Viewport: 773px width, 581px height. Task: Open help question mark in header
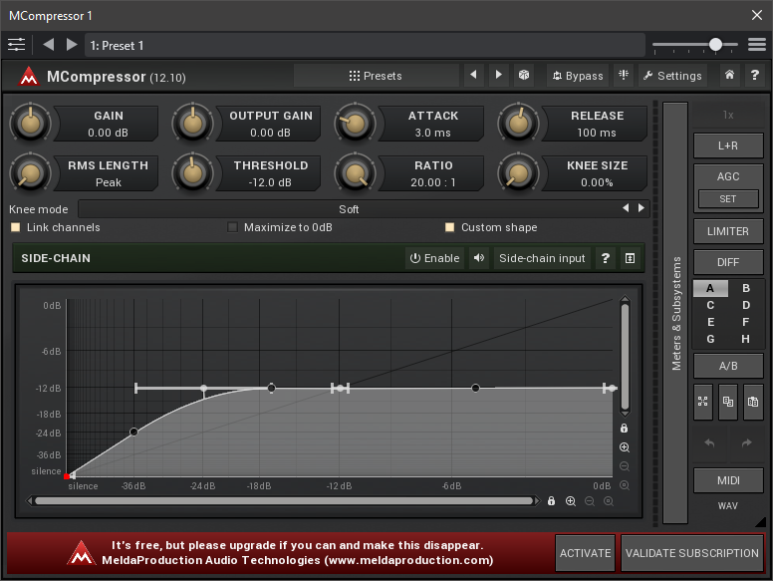pyautogui.click(x=755, y=75)
